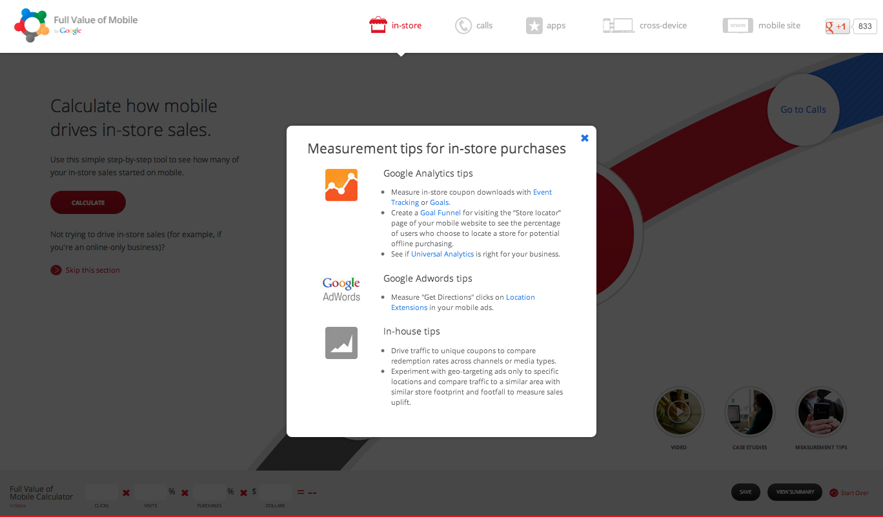Go to the mobile site tab
The width and height of the screenshot is (883, 517).
762,26
